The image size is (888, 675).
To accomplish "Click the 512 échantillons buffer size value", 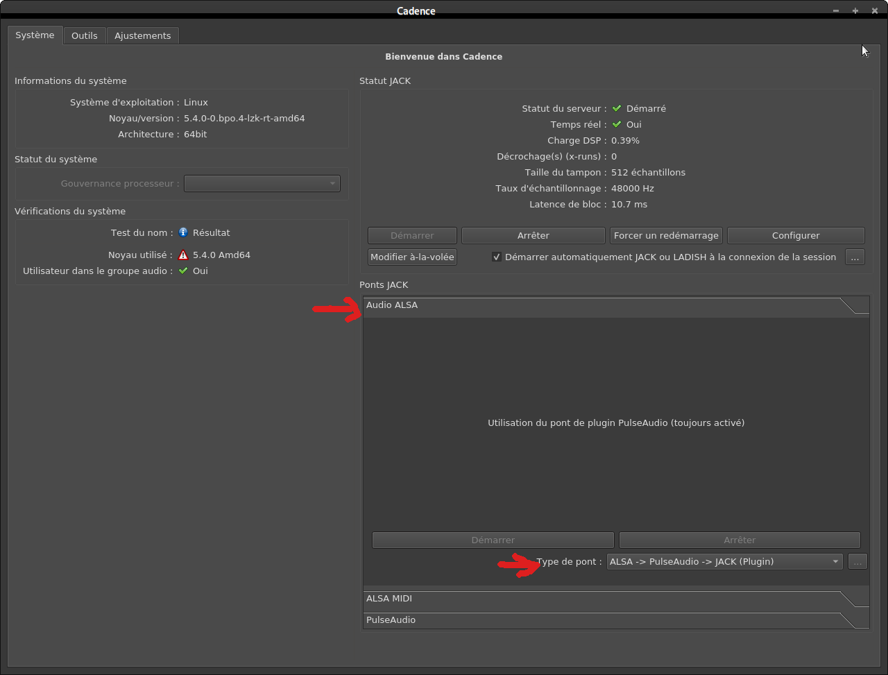I will click(648, 173).
